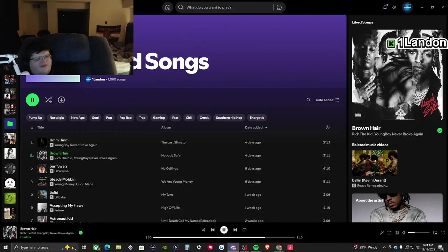Enable shuffle for Liked Songs playlist

[48, 100]
